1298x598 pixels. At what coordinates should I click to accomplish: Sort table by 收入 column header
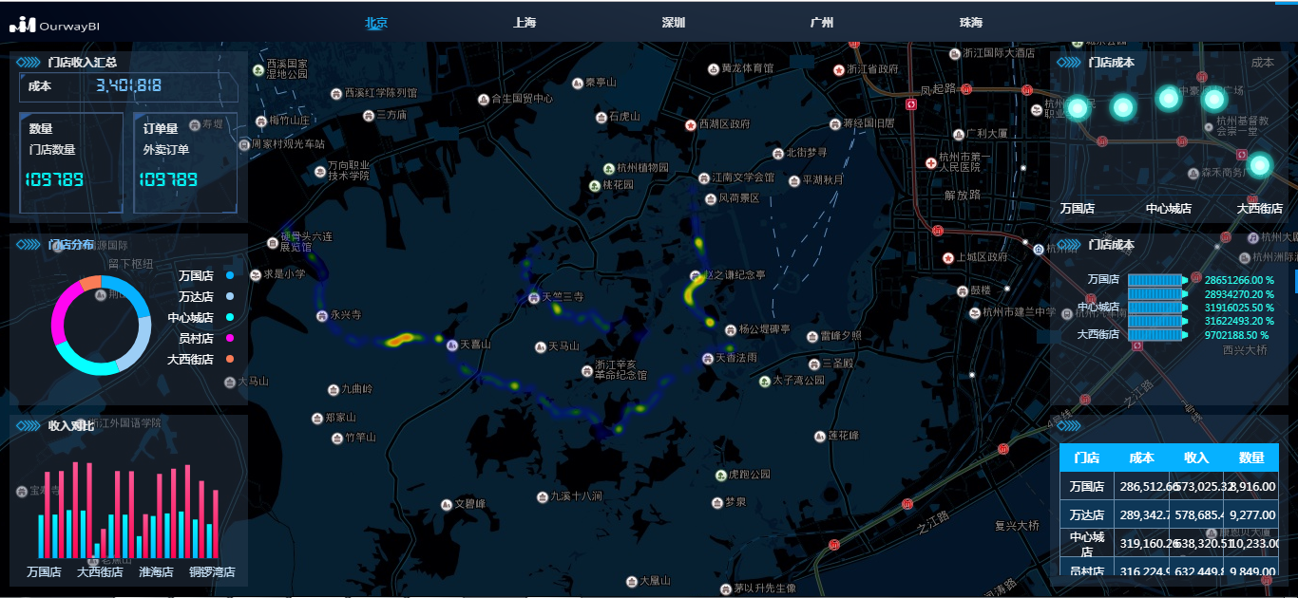click(1196, 458)
